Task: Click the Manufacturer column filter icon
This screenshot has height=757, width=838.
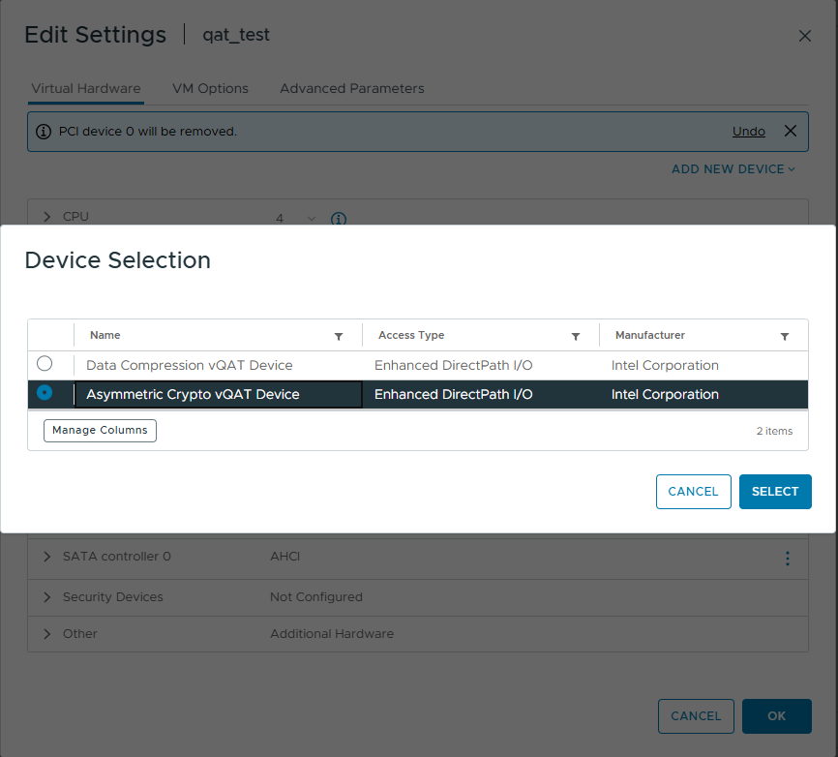Action: tap(785, 336)
